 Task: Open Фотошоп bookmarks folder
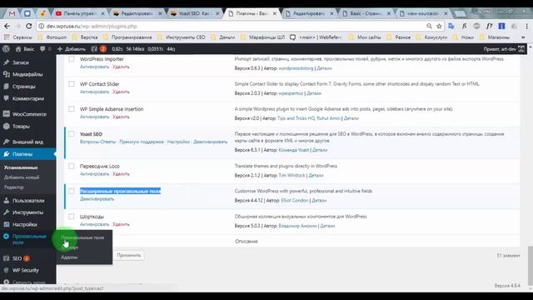tap(52, 37)
